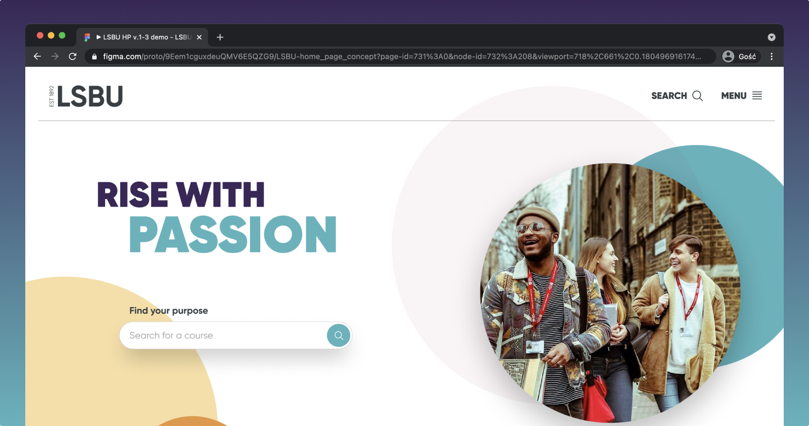809x426 pixels.
Task: Click the LSBU logo
Action: (x=87, y=96)
